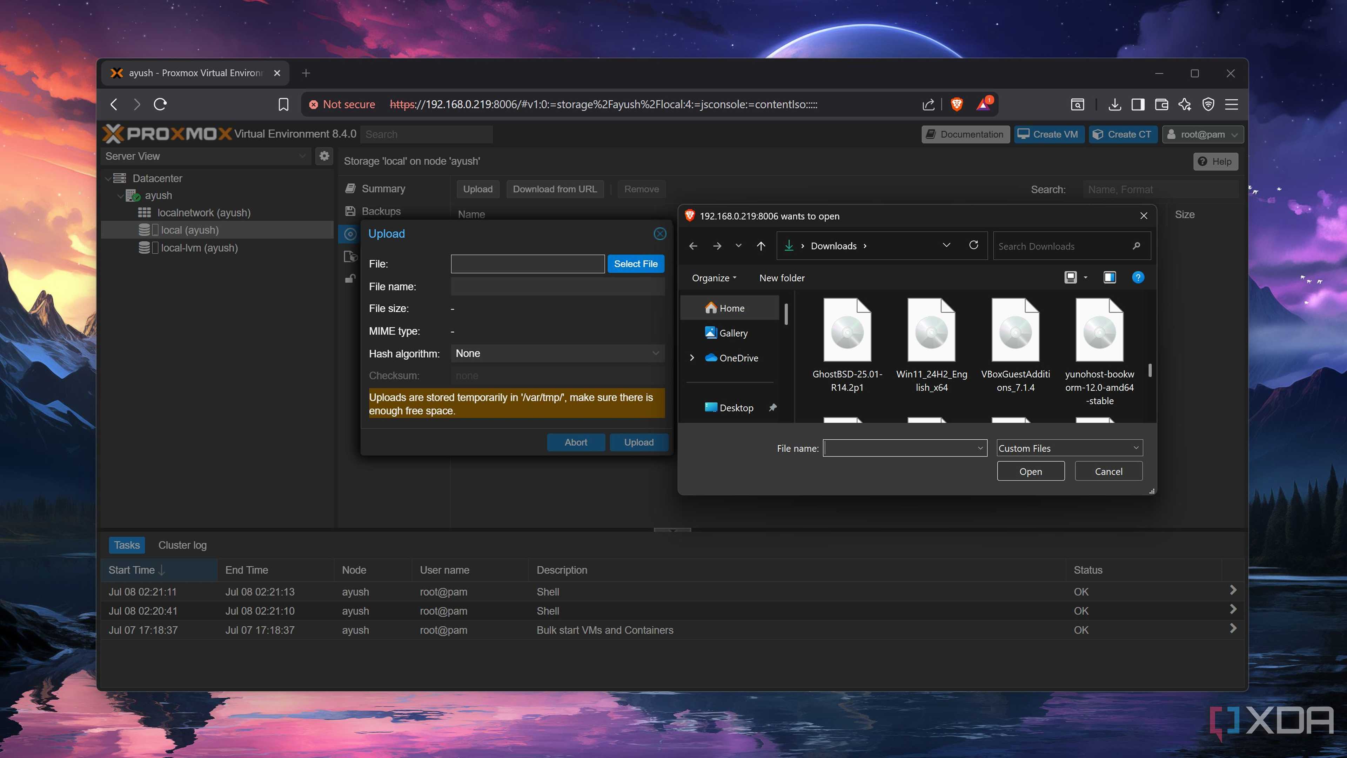Click the back arrow in file dialog
The image size is (1347, 758).
[x=693, y=246]
